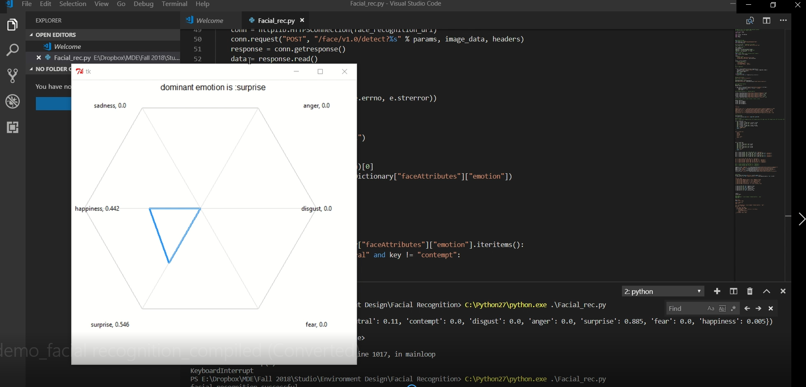
Task: Open the Explorer view in activity bar
Action: 13,25
